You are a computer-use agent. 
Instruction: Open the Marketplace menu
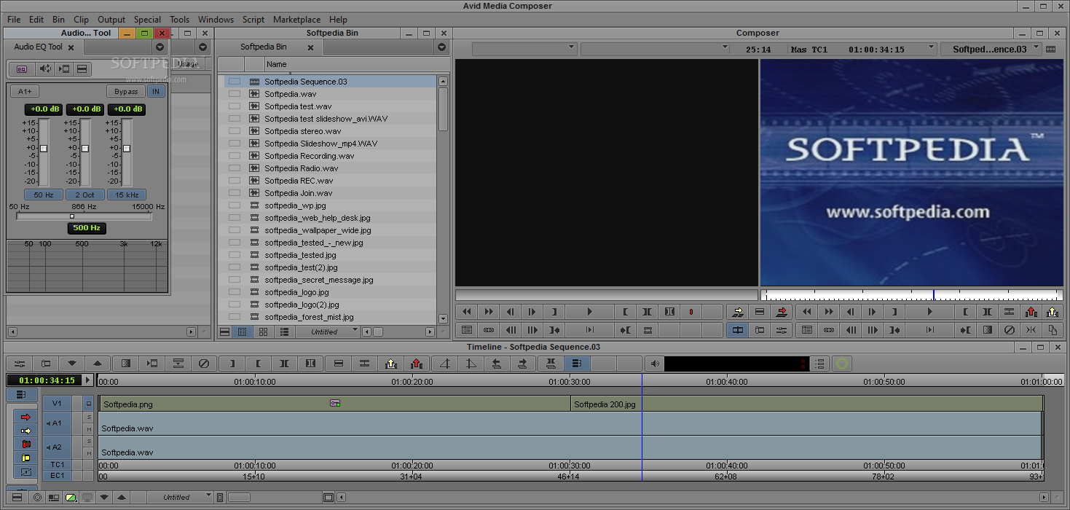pyautogui.click(x=296, y=20)
